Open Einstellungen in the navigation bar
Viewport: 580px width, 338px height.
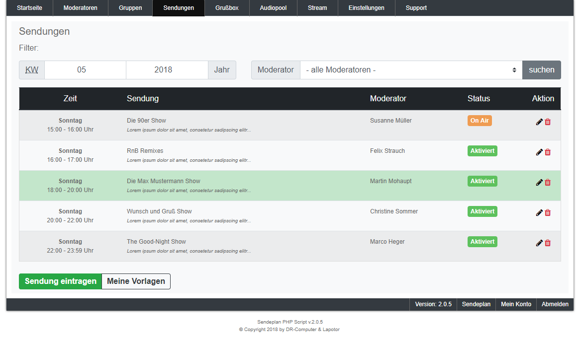tap(366, 8)
